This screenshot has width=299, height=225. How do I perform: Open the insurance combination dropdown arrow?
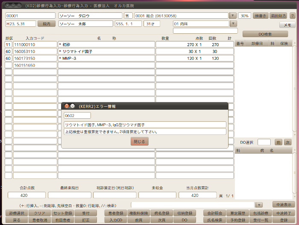[x=233, y=16]
